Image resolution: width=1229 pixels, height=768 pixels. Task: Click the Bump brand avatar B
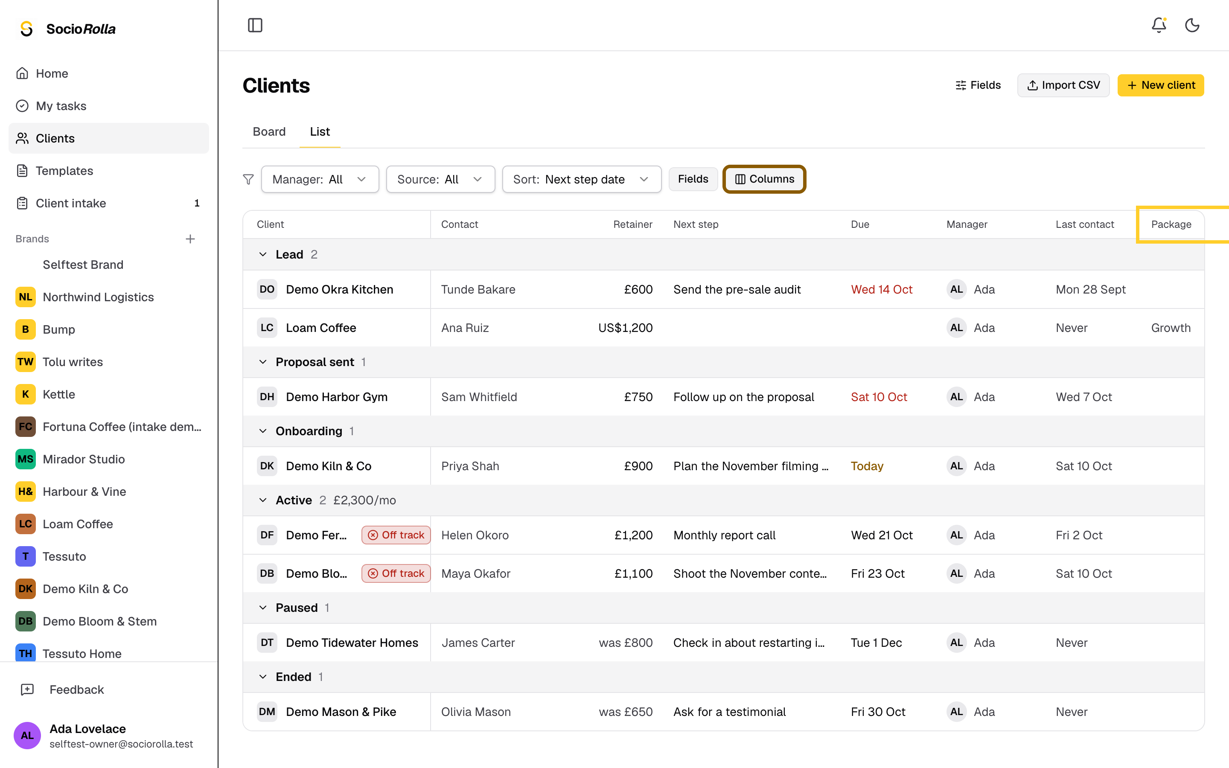[26, 330]
